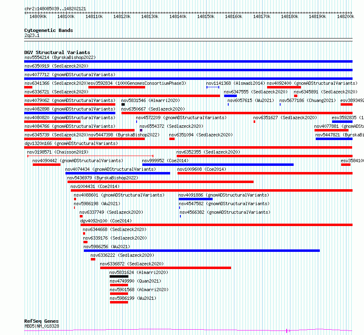The image size is (364, 335).
Task: Click nsv4749990 (Quan2021) label
Action: [x=135, y=281]
